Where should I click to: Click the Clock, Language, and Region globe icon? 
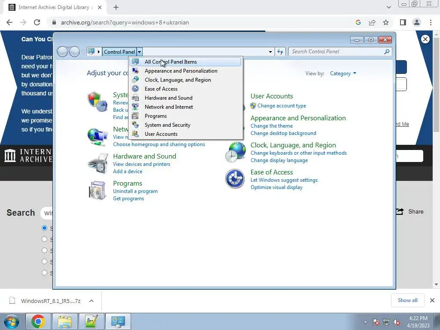click(235, 152)
